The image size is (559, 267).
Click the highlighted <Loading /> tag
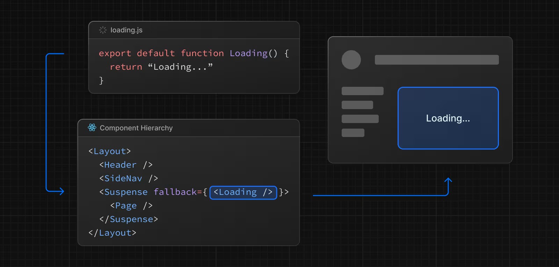[x=243, y=192]
